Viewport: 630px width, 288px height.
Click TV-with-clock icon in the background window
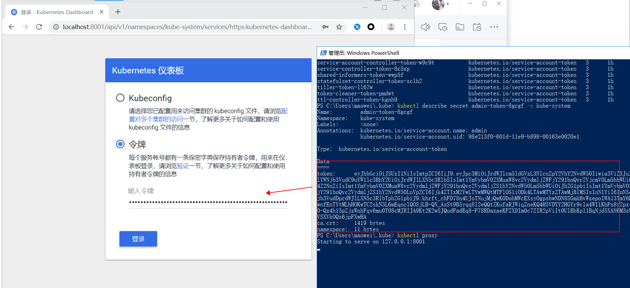pyautogui.click(x=477, y=27)
